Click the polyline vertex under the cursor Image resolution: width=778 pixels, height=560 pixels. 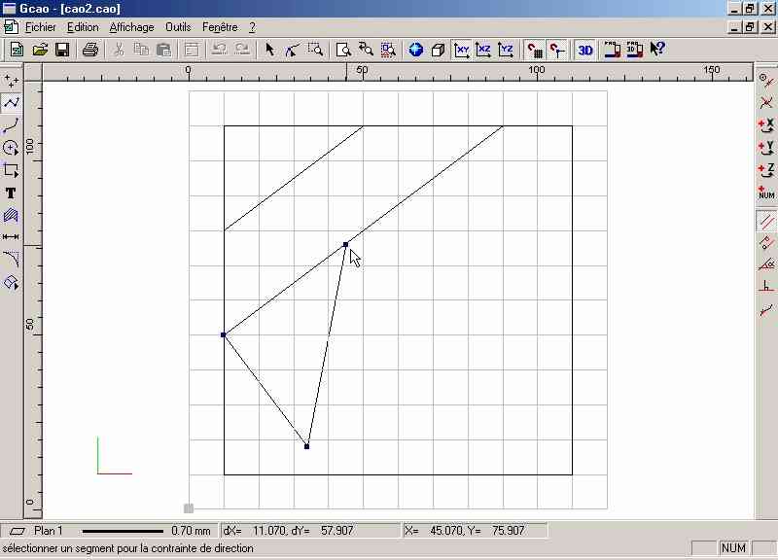(346, 245)
